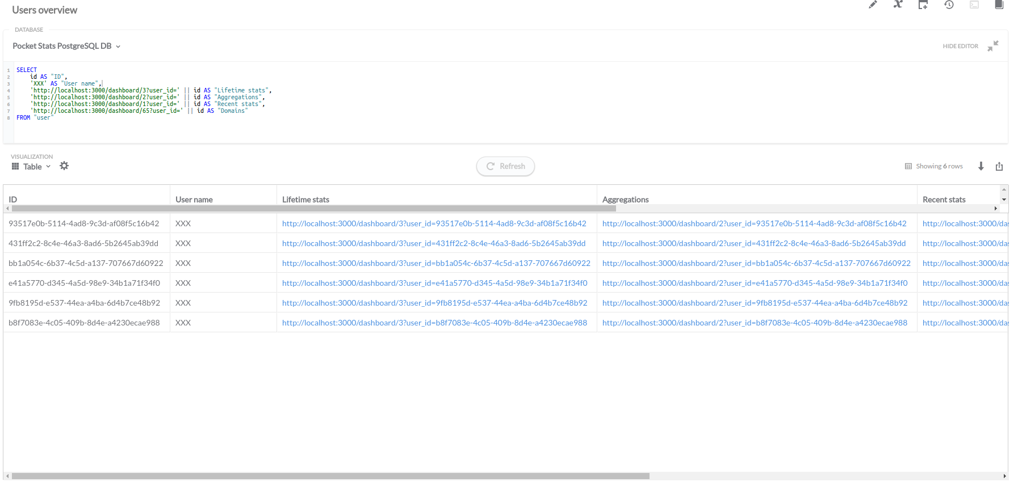
Task: Open visualization settings gear icon
Action: (64, 166)
